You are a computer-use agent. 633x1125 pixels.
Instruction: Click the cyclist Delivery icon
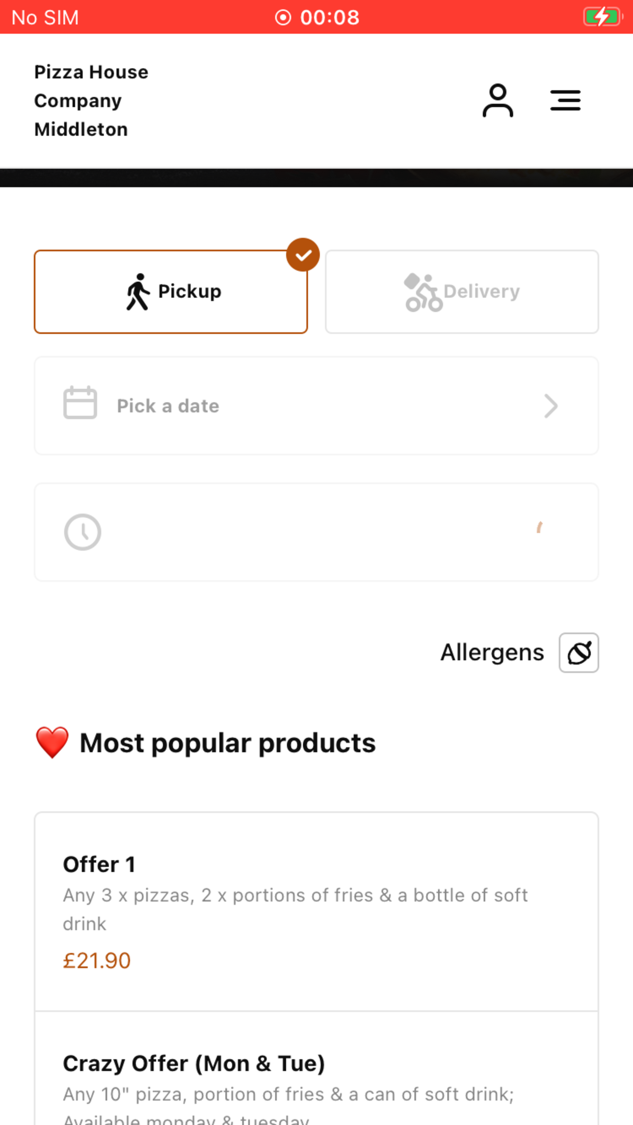pyautogui.click(x=423, y=292)
